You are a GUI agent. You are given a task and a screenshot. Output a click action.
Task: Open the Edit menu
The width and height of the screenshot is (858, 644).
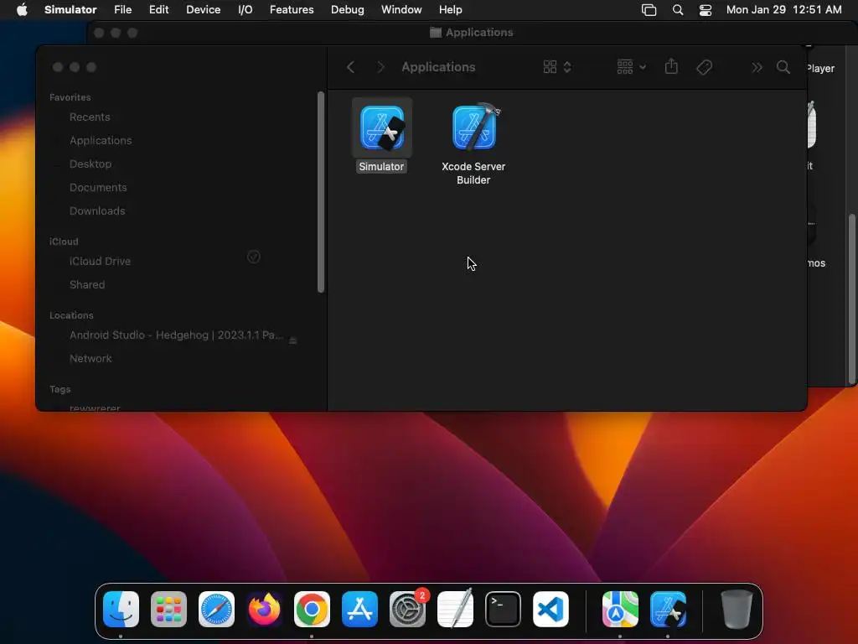[x=158, y=10]
